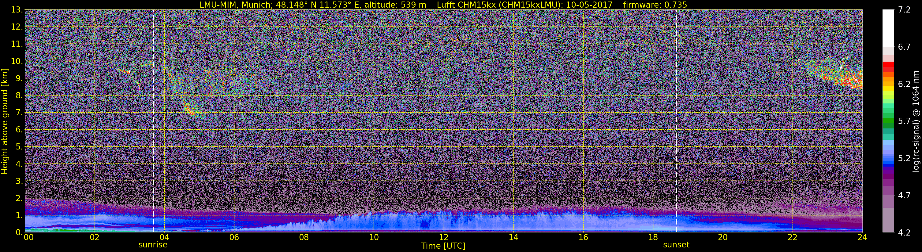The height and width of the screenshot is (252, 922).
Task: Click the white dashed sunset marker line
Action: [x=677, y=121]
